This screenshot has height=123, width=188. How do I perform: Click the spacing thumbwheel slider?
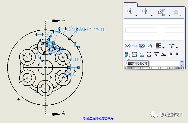coord(154,68)
